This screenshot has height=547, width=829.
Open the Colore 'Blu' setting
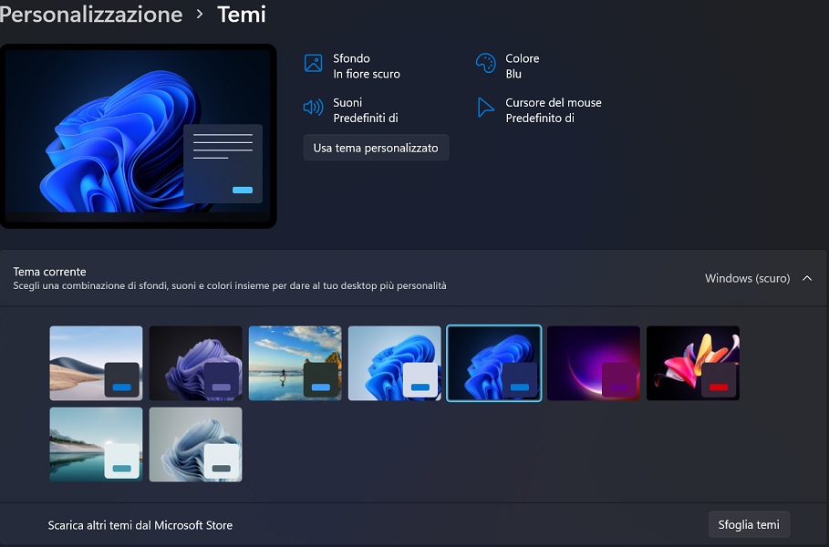[522, 66]
